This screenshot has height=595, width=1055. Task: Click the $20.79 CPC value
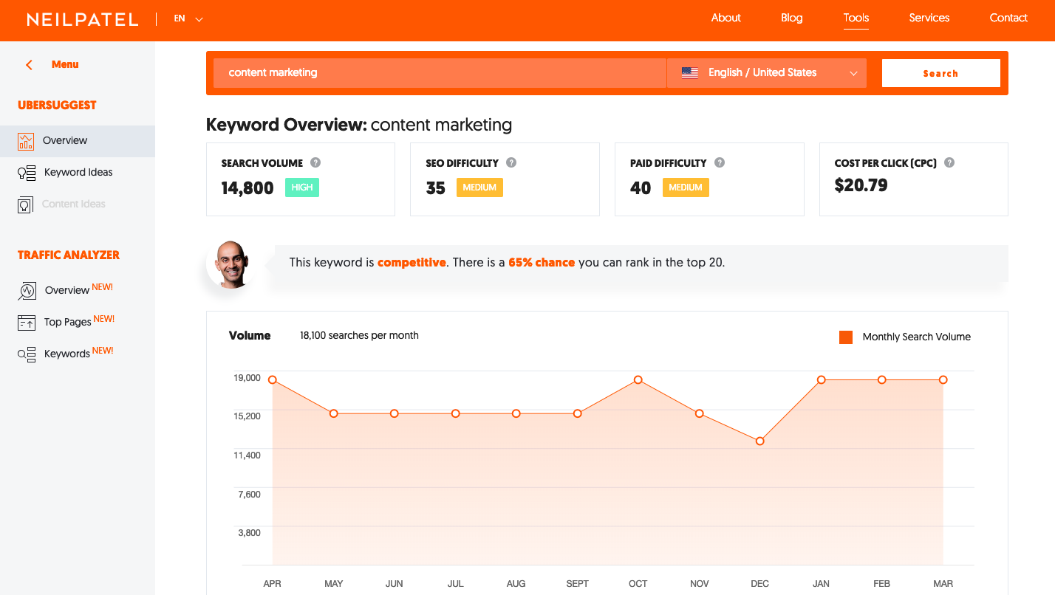[x=861, y=186]
